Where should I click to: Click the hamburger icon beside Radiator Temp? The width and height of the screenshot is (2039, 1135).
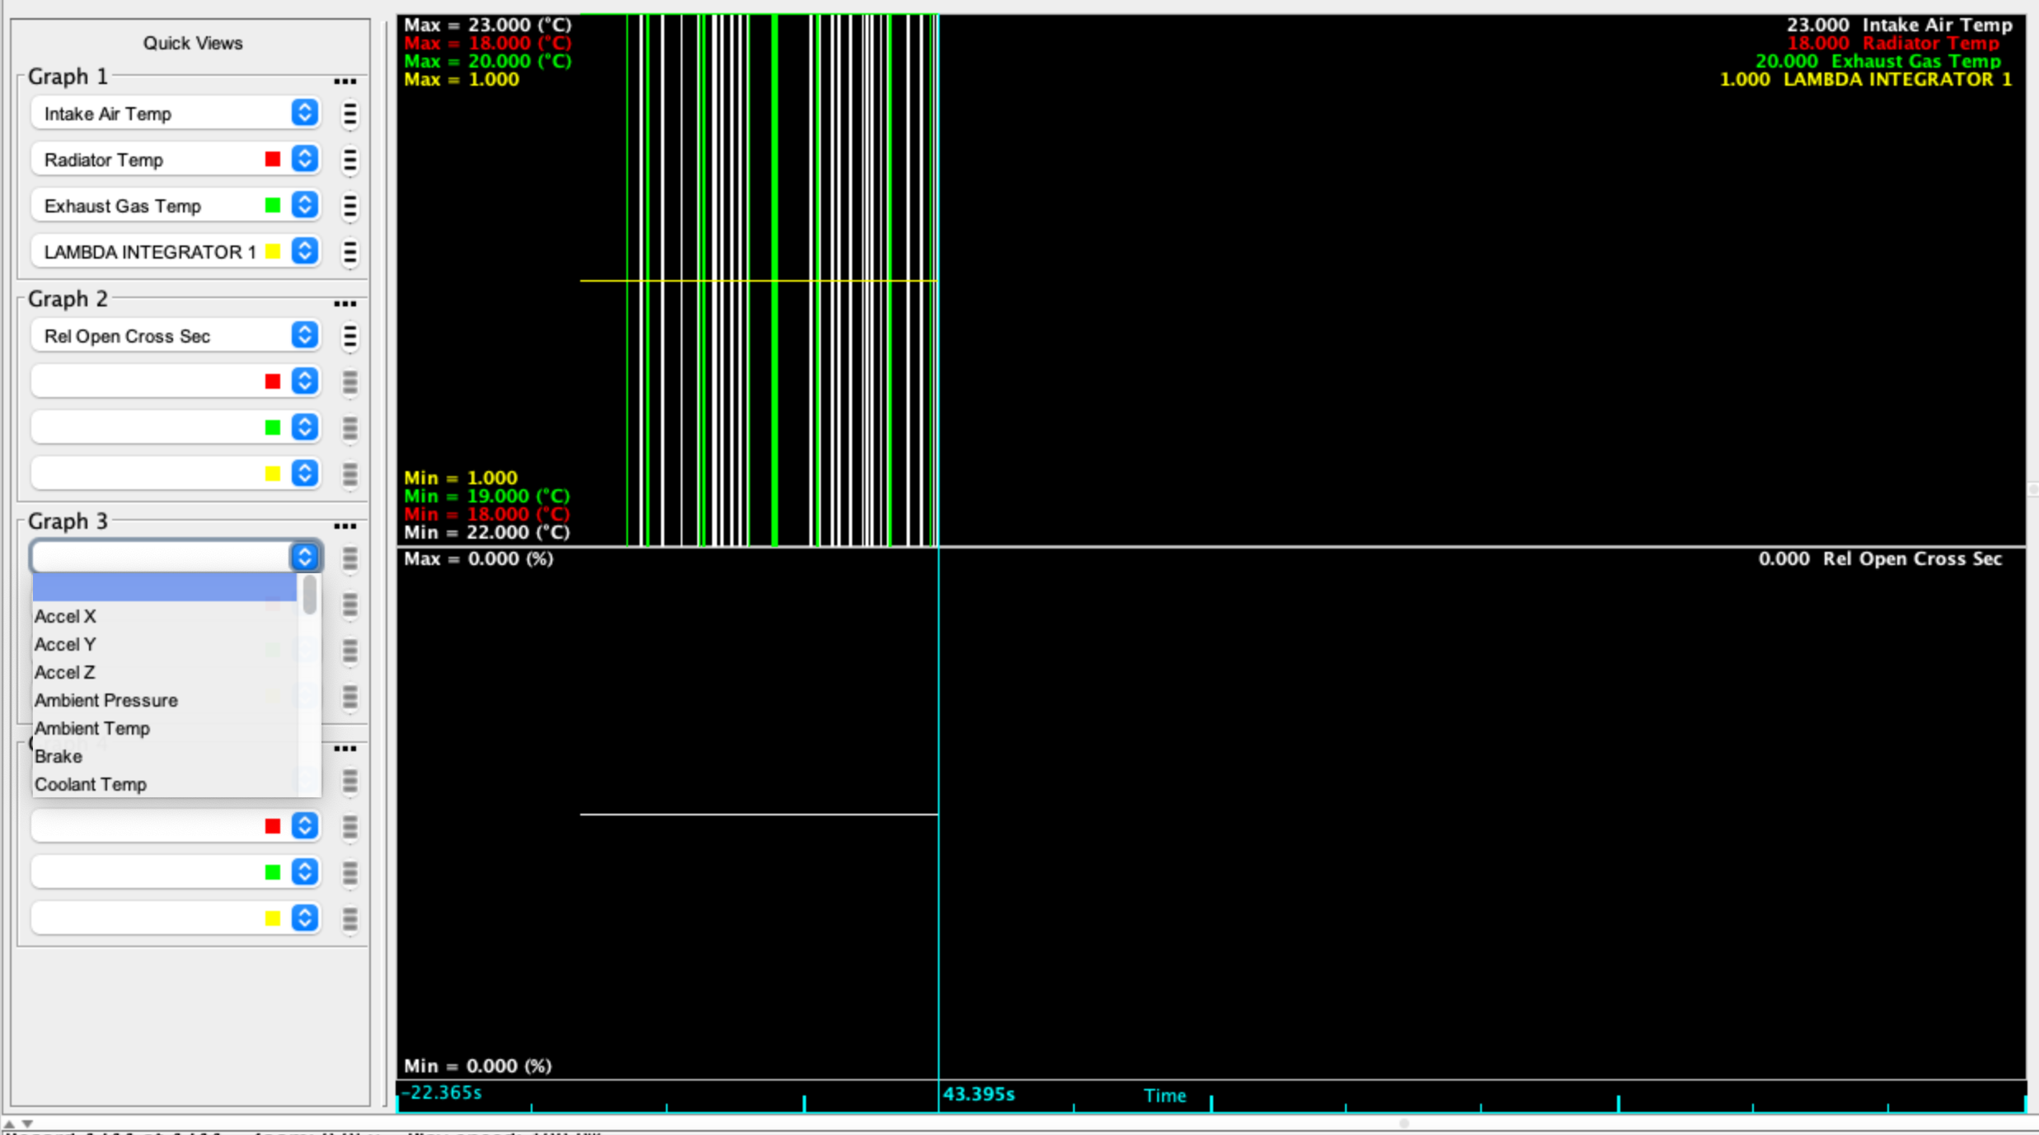[350, 160]
